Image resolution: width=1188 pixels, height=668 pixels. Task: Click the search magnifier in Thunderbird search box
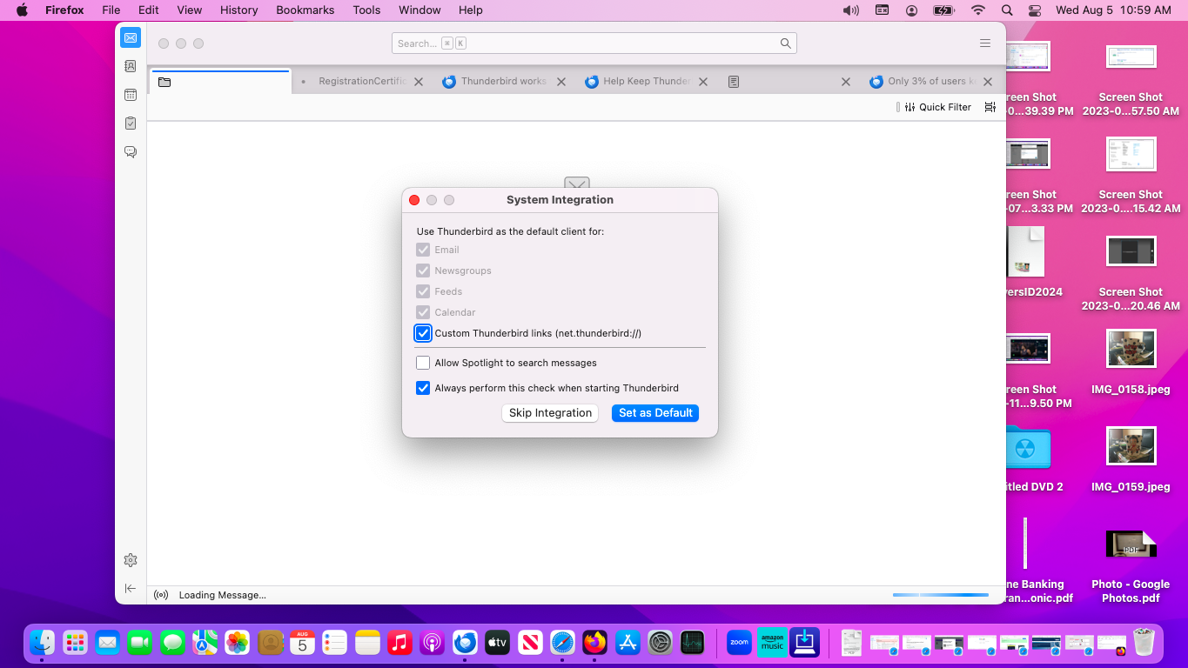[785, 43]
